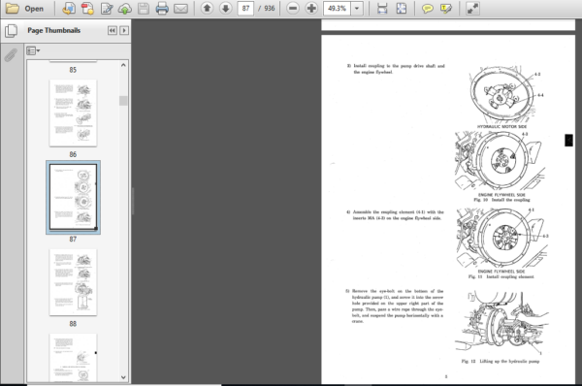Image resolution: width=582 pixels, height=386 pixels.
Task: Click the fit width scrolling mode icon
Action: click(x=382, y=9)
